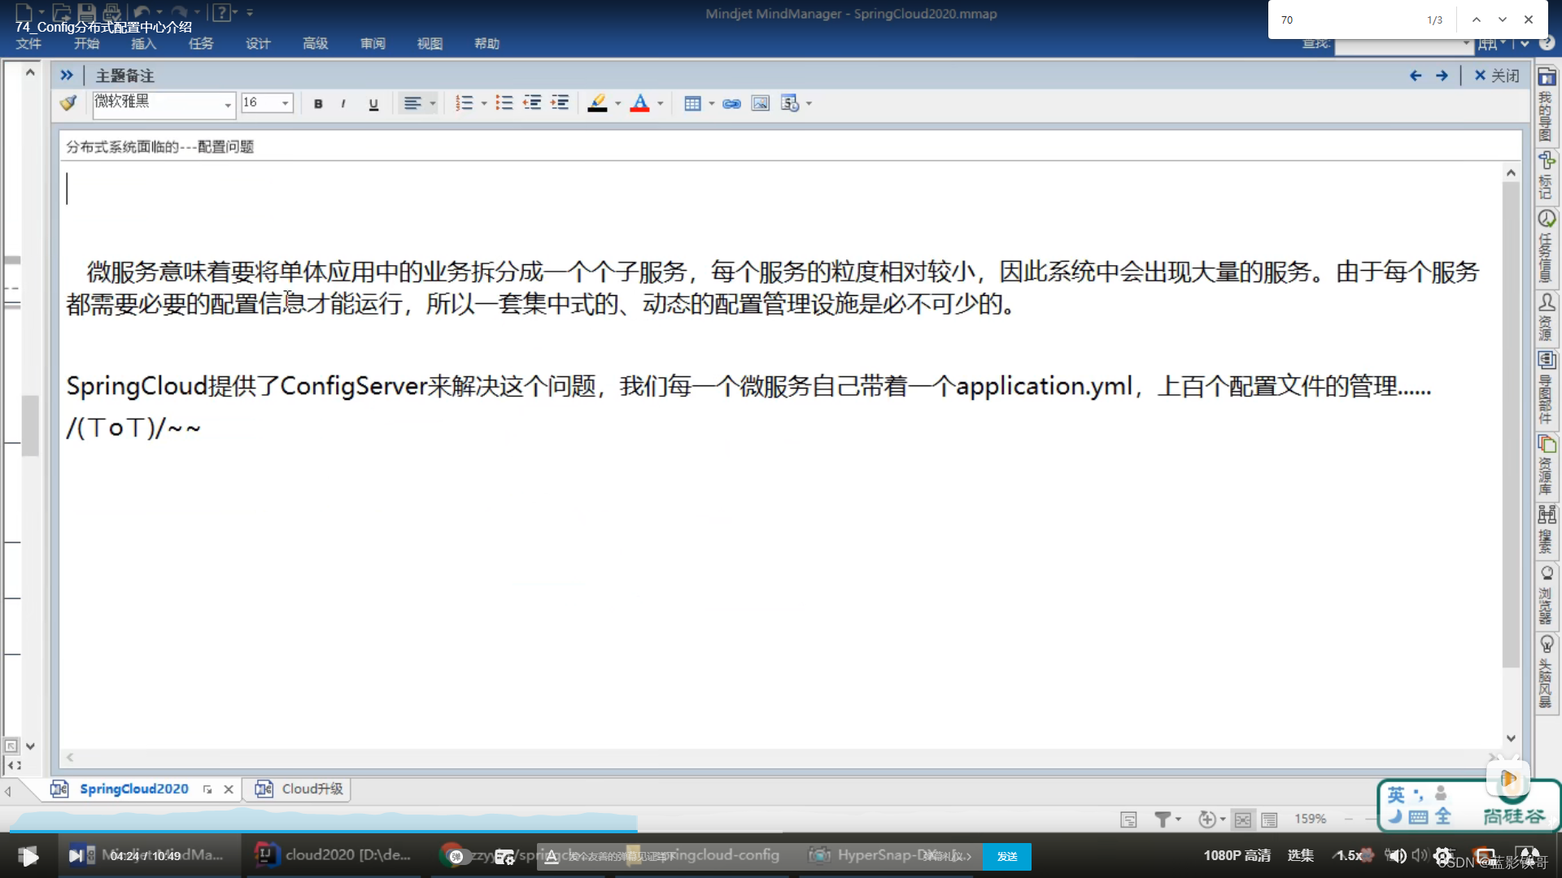Open 1080P 高清 video quality selector
This screenshot has height=878, width=1562.
1237,855
